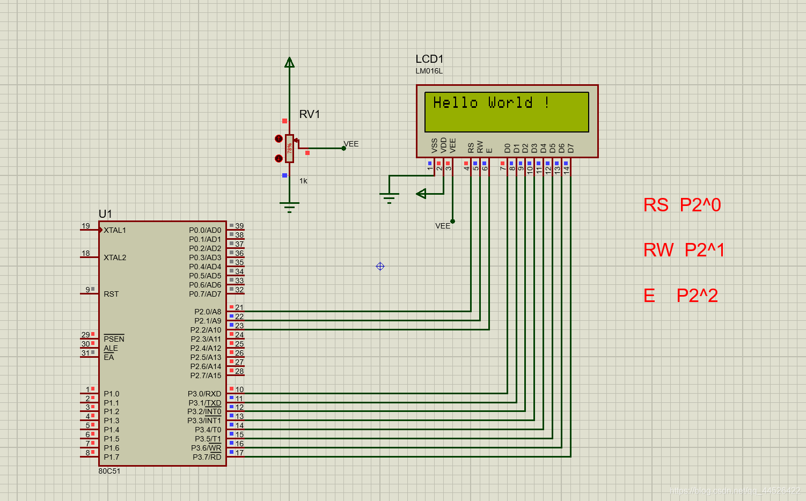This screenshot has width=806, height=501.
Task: Click the P3.4/T0 pin label
Action: click(208, 430)
